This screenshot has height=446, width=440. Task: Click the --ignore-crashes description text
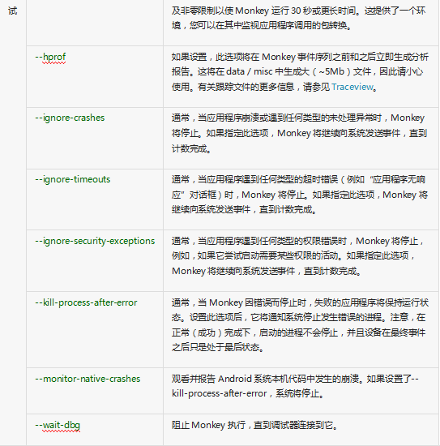(299, 133)
